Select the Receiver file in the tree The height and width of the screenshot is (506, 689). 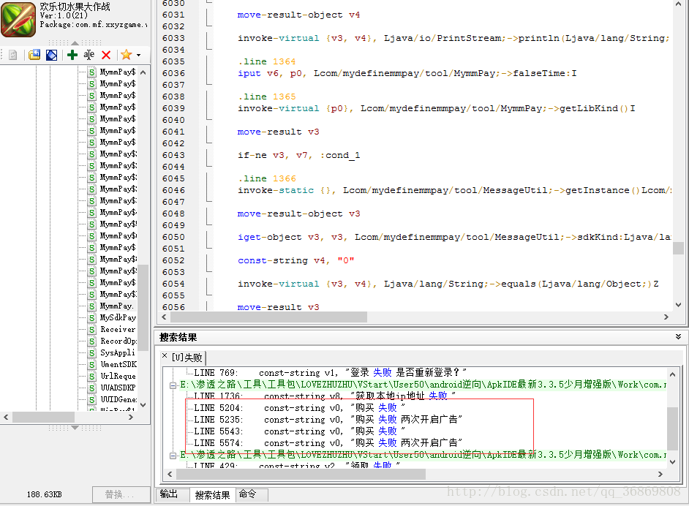[x=118, y=330]
